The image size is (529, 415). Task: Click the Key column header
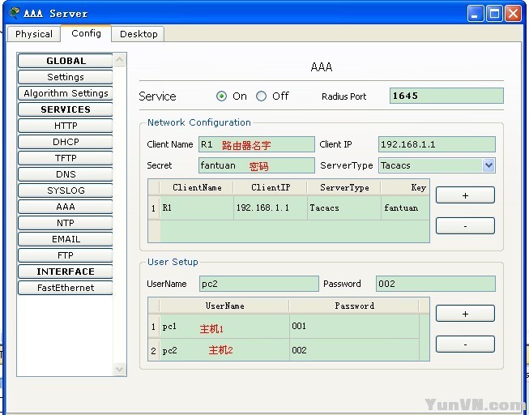405,187
